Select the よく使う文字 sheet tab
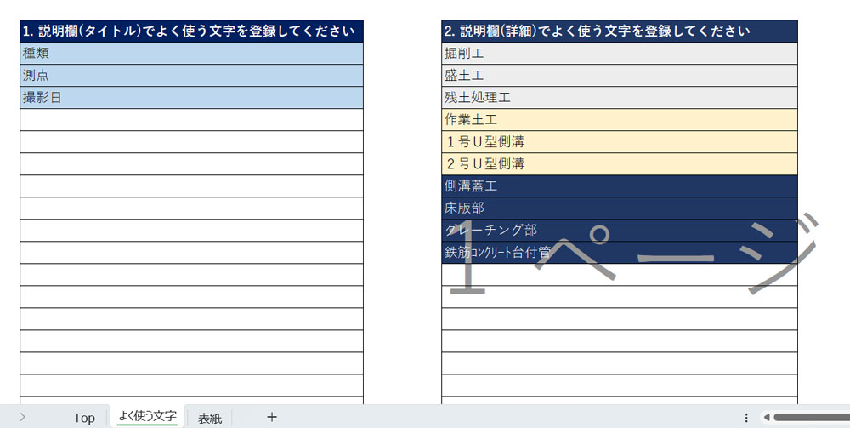Viewport: 850px width, 428px height. (147, 417)
